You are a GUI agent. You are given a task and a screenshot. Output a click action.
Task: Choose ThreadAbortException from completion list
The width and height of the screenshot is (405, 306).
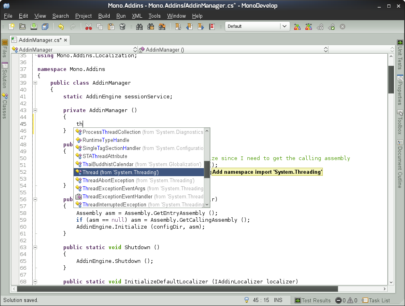click(x=108, y=180)
